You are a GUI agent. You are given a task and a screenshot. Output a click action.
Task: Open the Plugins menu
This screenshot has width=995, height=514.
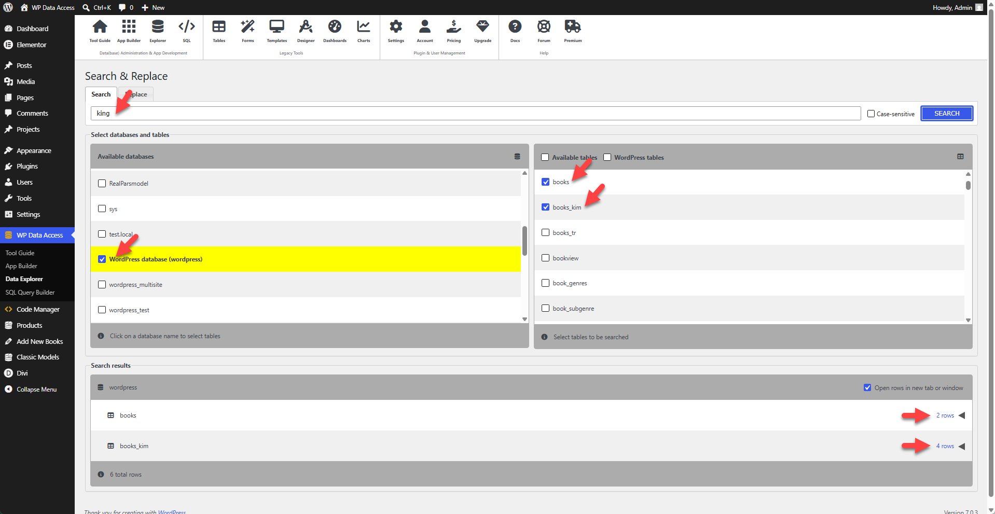(27, 166)
